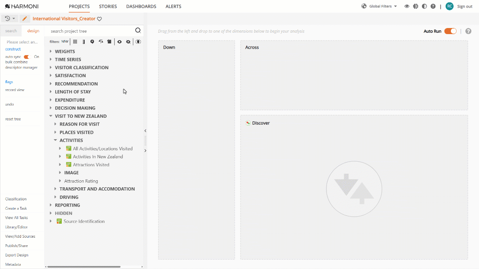Click help icon beside Auto Run
Viewport: 479px width, 269px height.
pyautogui.click(x=468, y=31)
